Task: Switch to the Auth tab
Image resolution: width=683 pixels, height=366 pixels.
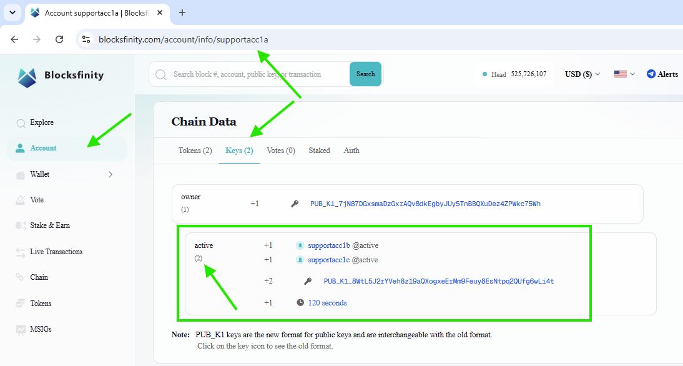Action: pyautogui.click(x=351, y=151)
